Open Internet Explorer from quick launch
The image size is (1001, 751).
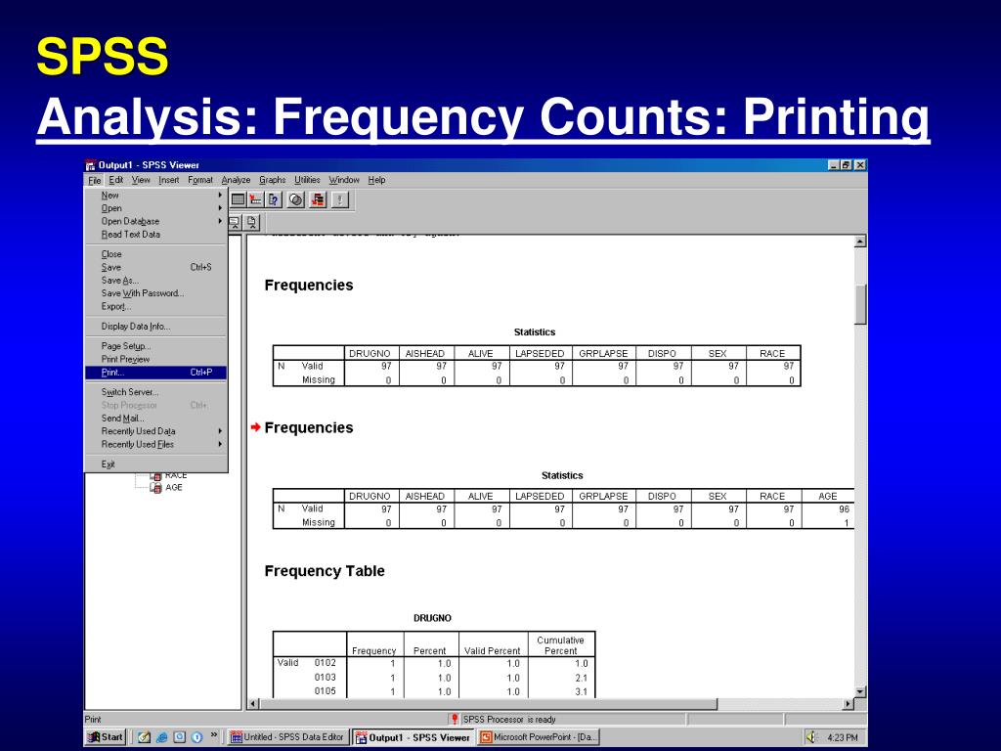tap(162, 737)
